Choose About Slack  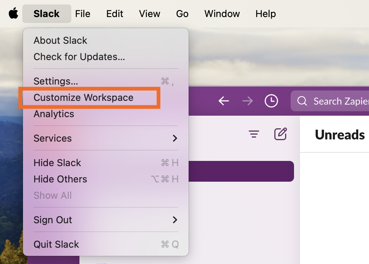pyautogui.click(x=106, y=40)
